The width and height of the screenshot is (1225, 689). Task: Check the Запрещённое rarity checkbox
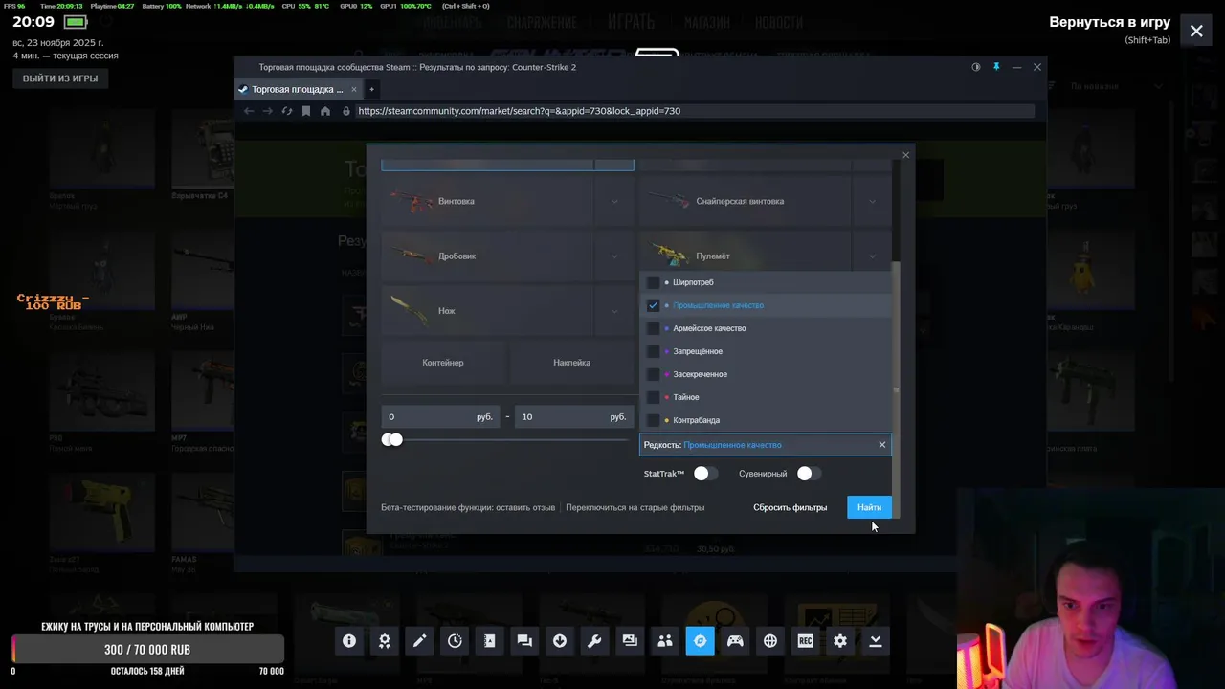coord(654,351)
